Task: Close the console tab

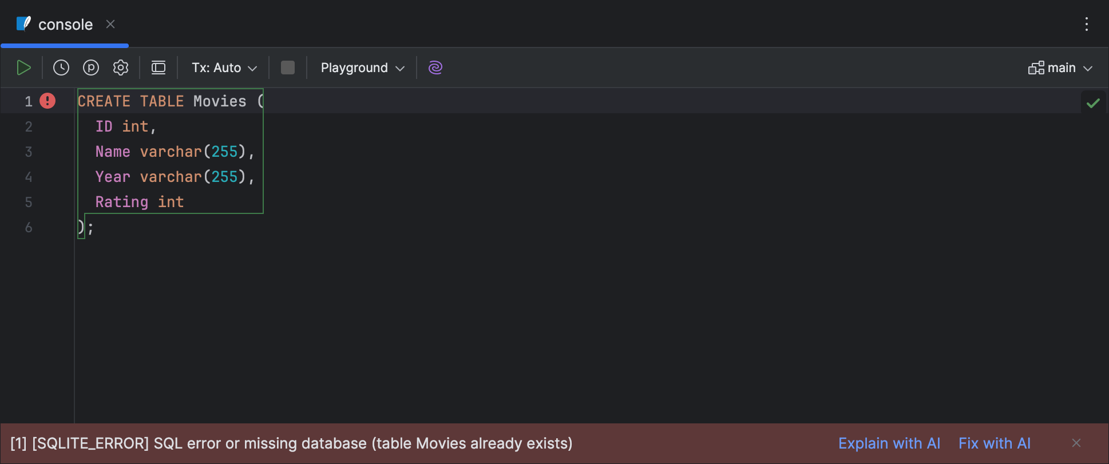Action: click(x=110, y=24)
